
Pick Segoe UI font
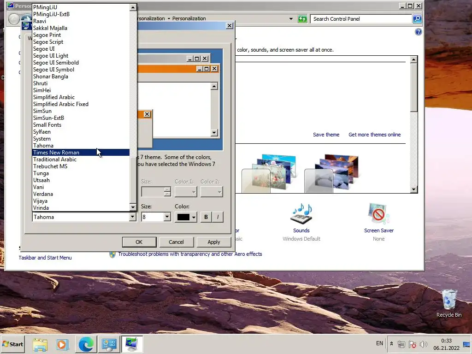pos(81,49)
